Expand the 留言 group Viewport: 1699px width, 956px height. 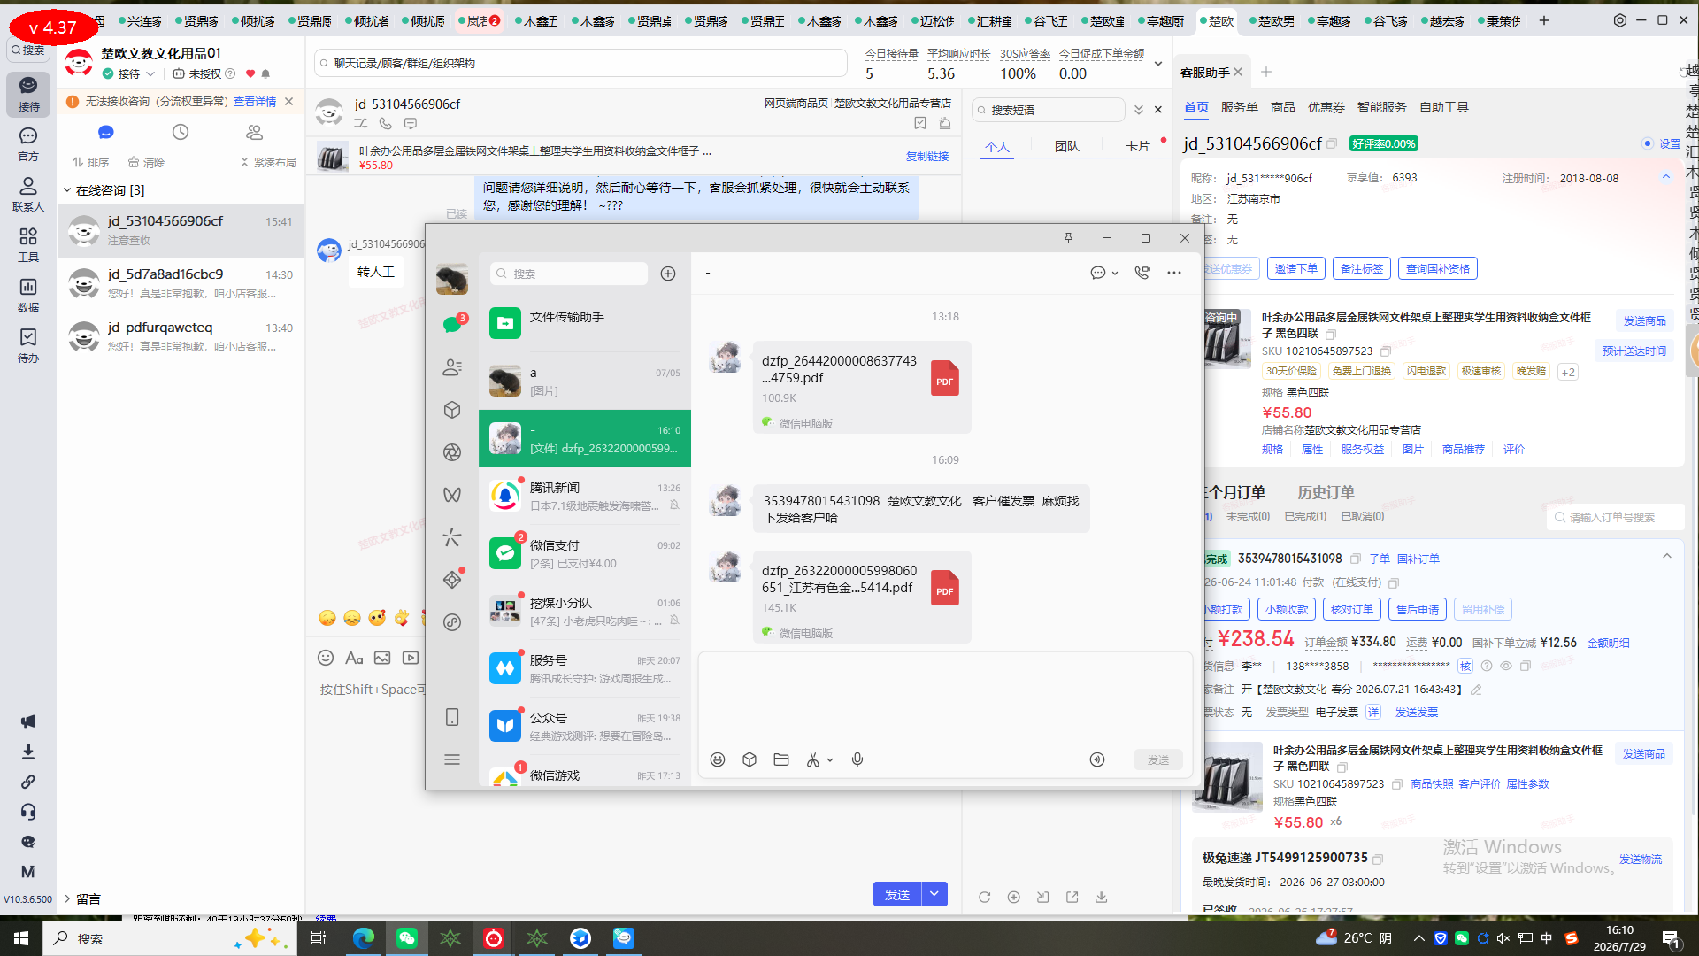coord(67,898)
